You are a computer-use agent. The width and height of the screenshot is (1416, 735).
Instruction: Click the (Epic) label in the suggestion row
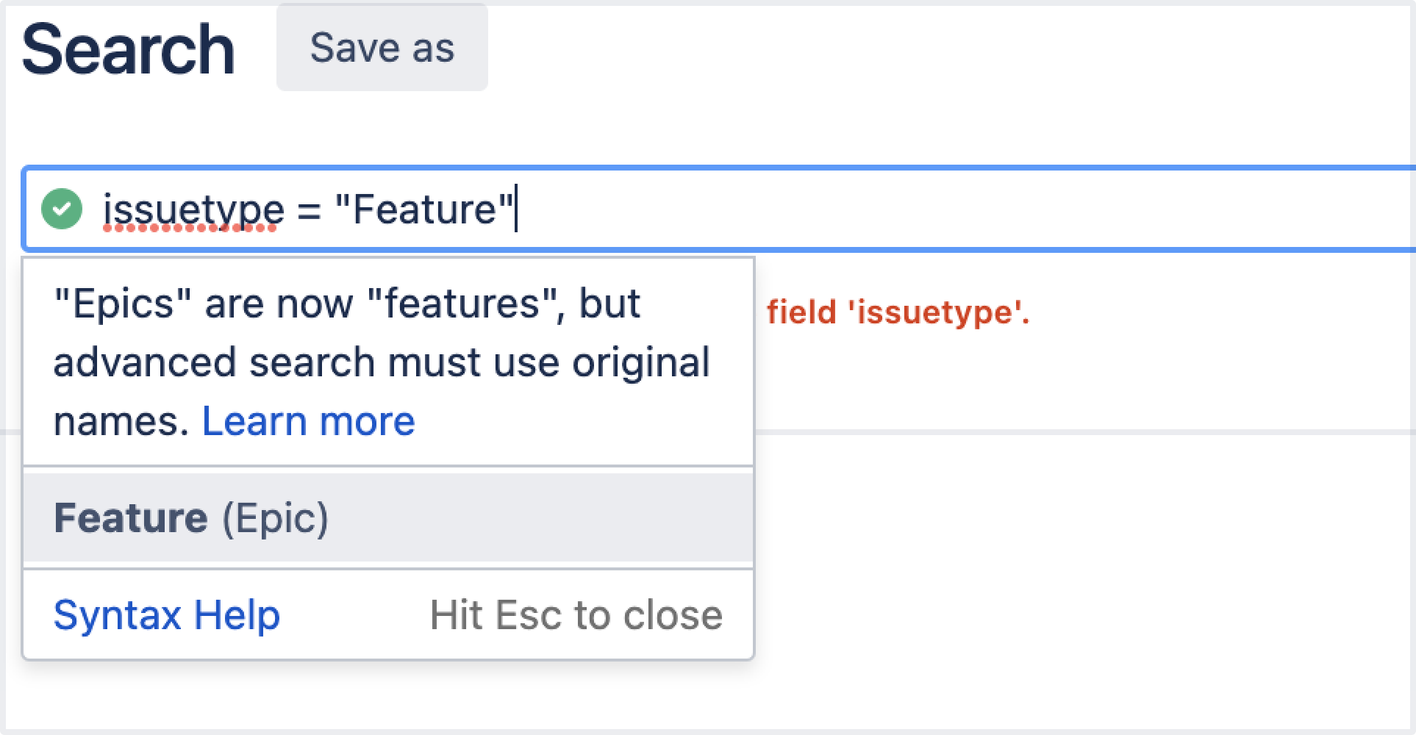[x=276, y=518]
